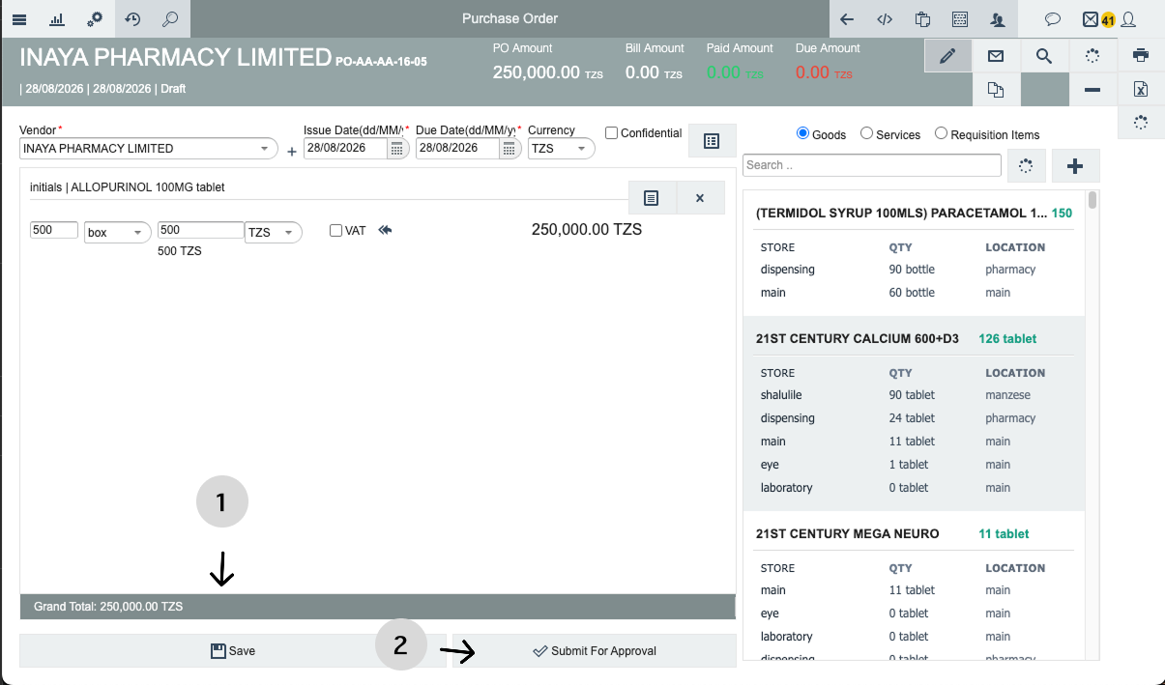Open the line item TZS currency dropdown
This screenshot has width=1165, height=685.
274,233
